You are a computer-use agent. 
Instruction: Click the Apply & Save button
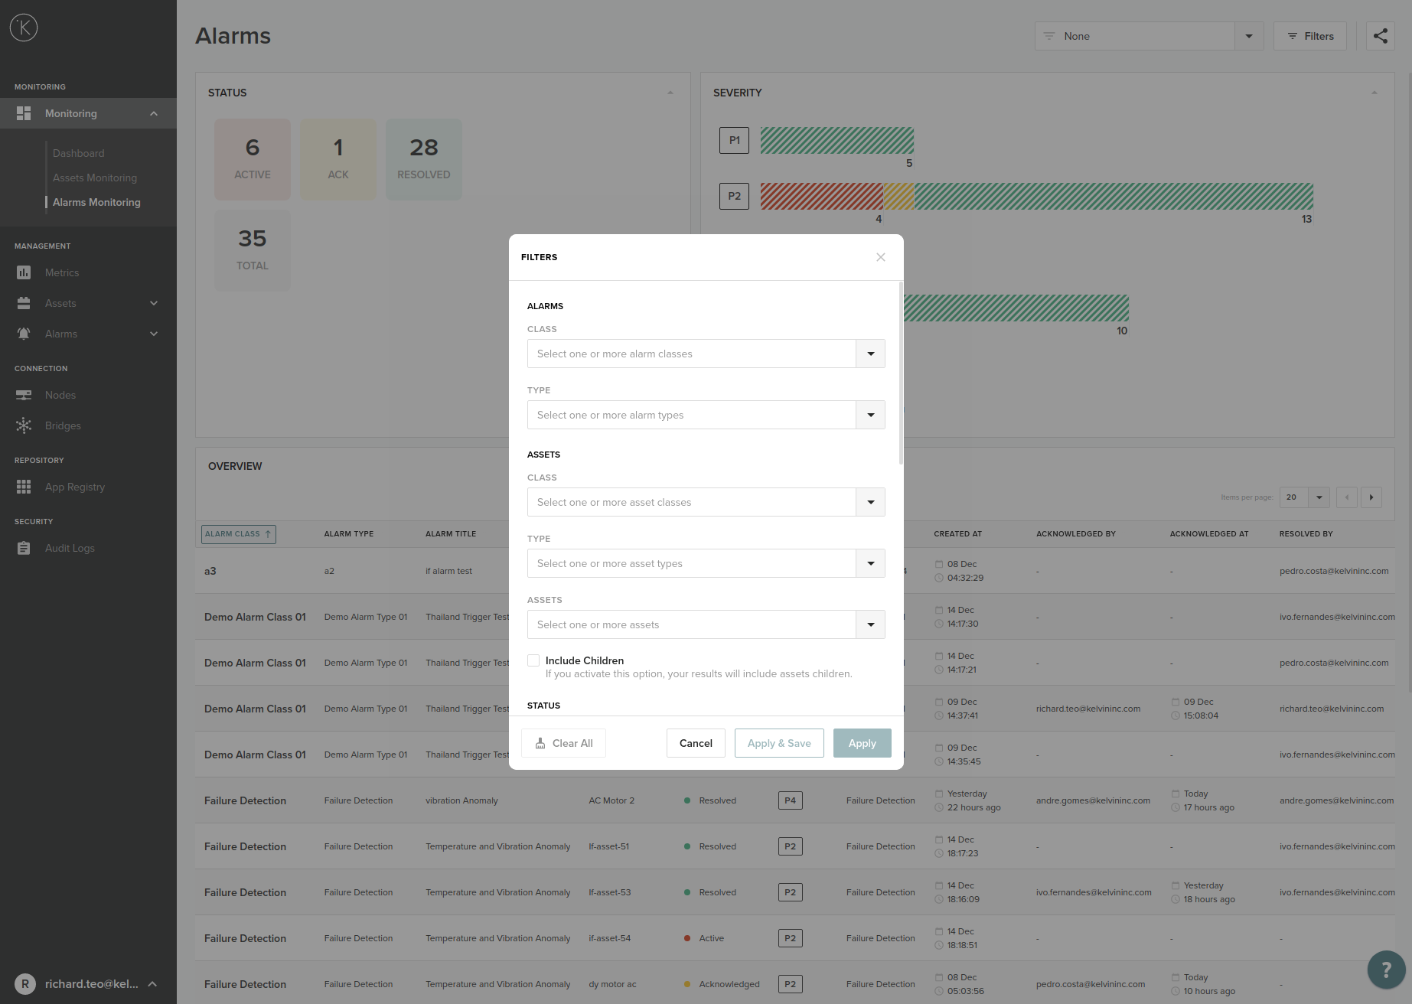pyautogui.click(x=779, y=743)
